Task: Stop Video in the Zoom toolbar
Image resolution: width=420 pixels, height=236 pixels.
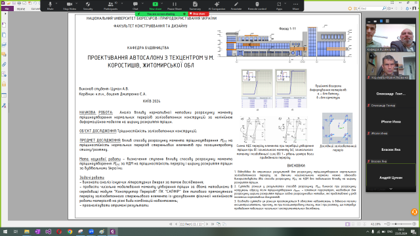Action: pos(70,5)
